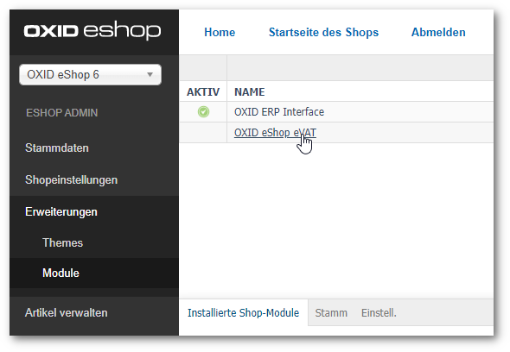
Task: Click Abmelden to log out
Action: click(x=438, y=32)
